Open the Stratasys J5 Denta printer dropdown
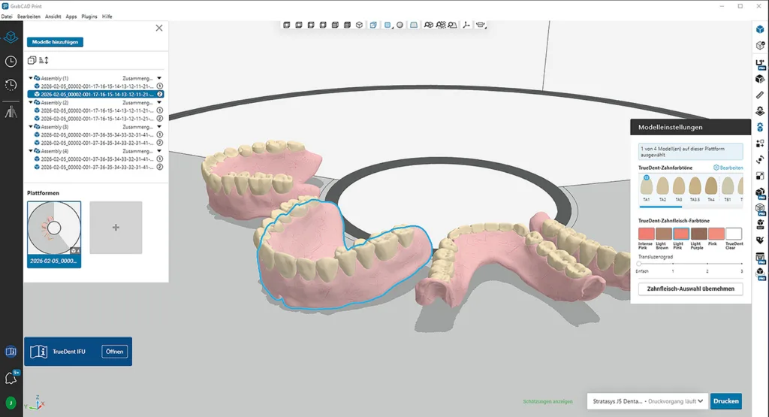 (x=647, y=400)
